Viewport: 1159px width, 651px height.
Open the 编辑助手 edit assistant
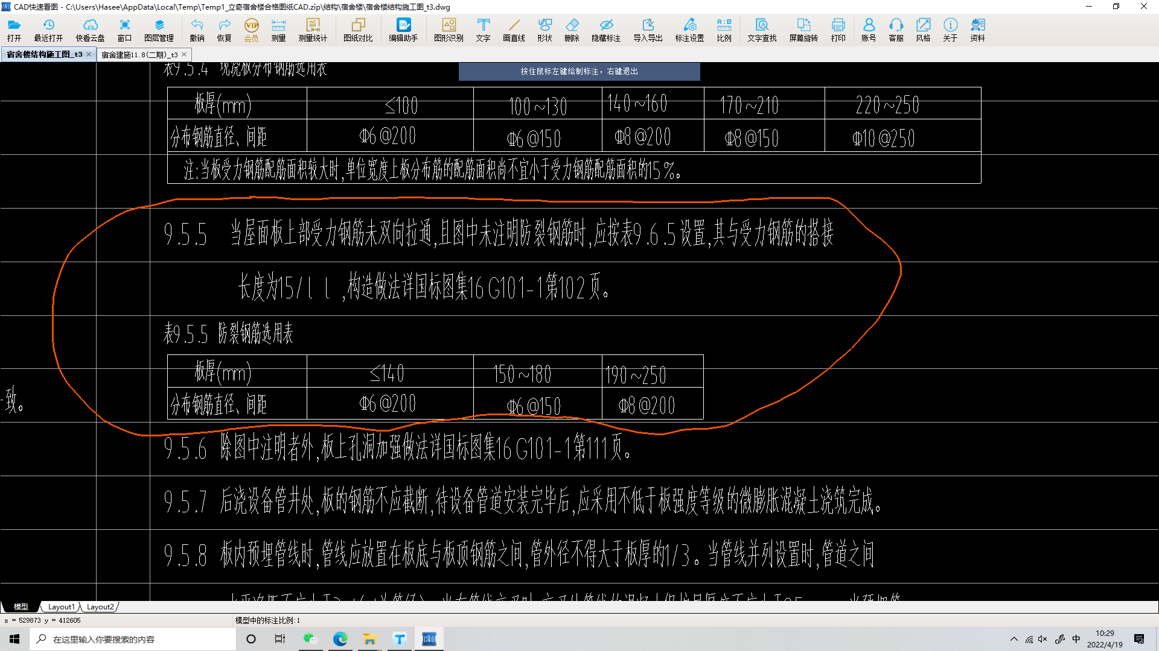[x=403, y=30]
